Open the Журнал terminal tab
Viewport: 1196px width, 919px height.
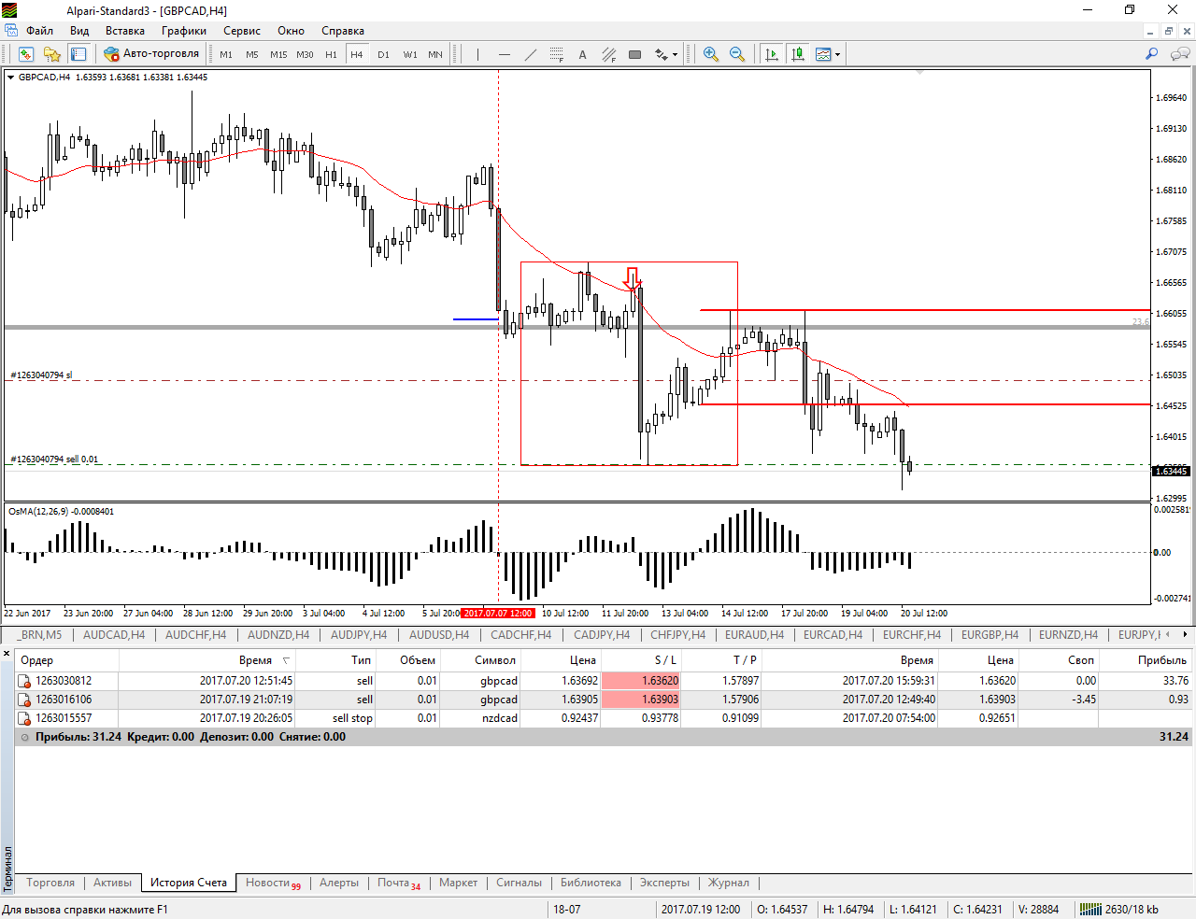pos(728,883)
